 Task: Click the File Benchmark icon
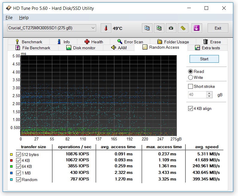[18, 48]
